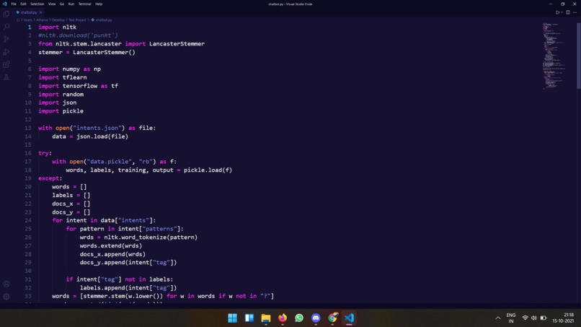Click the chatbot.py breadcrumb item
The width and height of the screenshot is (581, 327).
(x=102, y=20)
